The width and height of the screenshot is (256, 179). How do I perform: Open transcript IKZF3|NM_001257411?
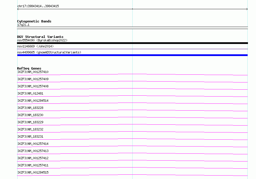coord(33,165)
